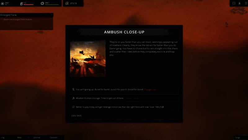
Task: Open the Journal tab
Action: pos(37,138)
